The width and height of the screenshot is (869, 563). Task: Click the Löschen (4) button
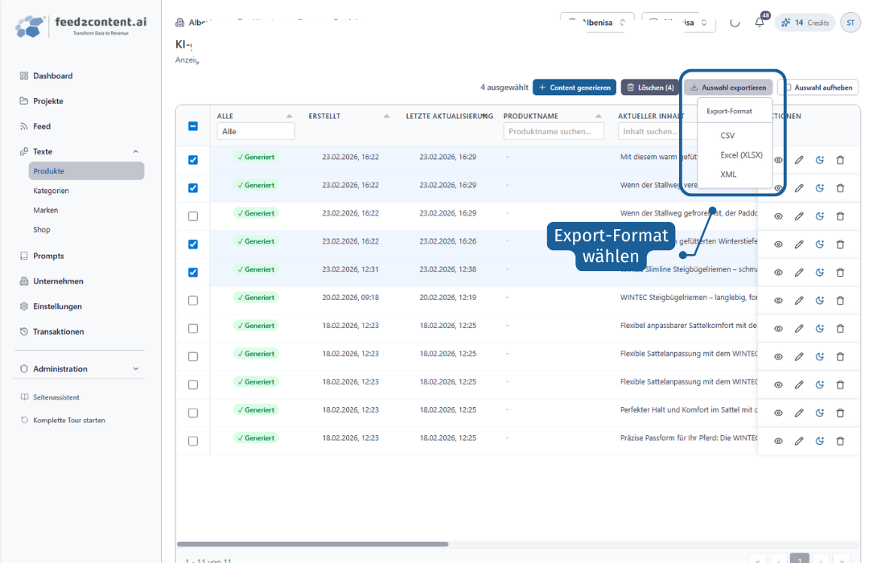650,88
